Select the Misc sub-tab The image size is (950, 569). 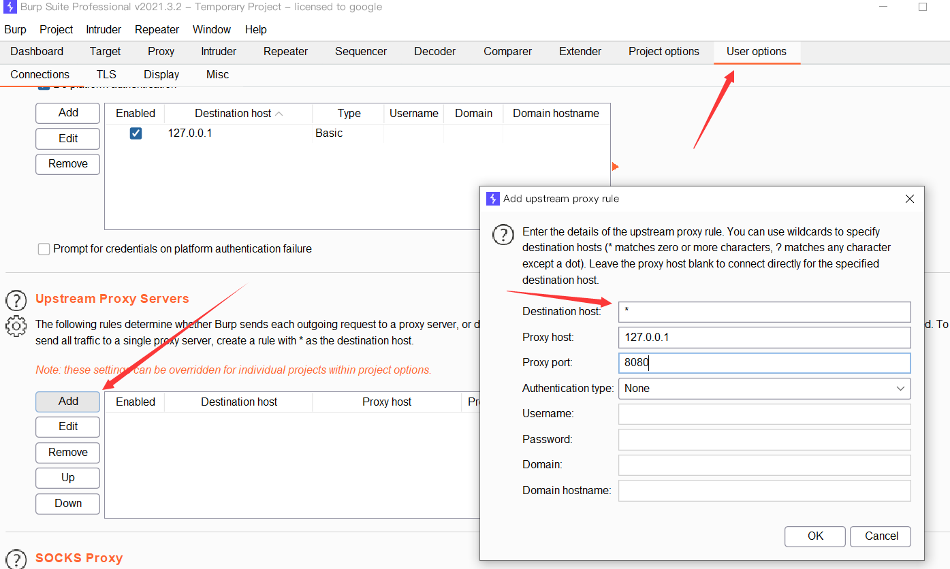point(217,75)
